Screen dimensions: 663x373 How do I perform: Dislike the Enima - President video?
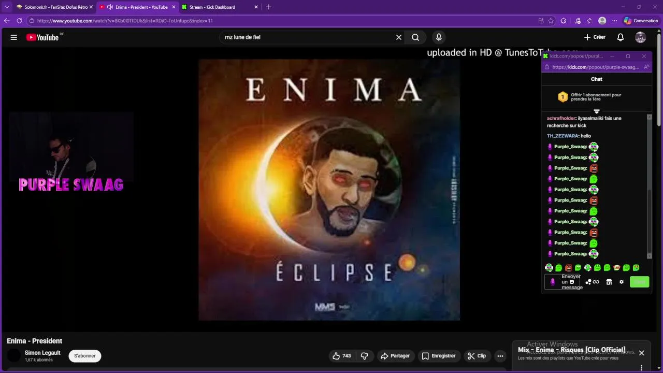(x=364, y=356)
